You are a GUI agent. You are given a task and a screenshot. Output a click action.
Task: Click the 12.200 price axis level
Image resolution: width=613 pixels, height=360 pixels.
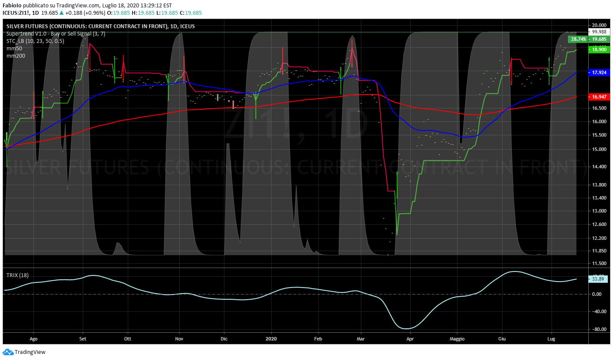(x=599, y=239)
